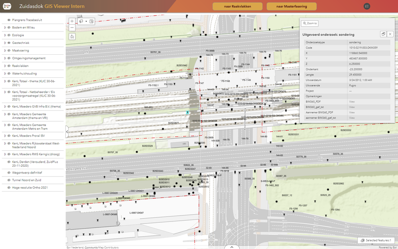Click map label B25D2942

pyautogui.click(x=182, y=65)
